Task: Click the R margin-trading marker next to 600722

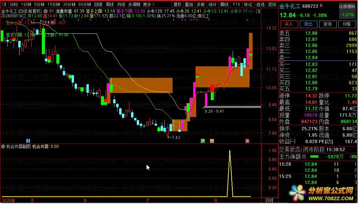Action: click(321, 5)
